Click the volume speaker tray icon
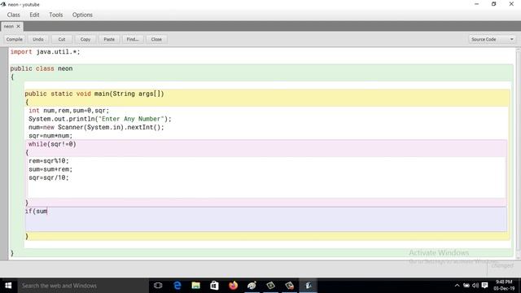 click(x=475, y=286)
